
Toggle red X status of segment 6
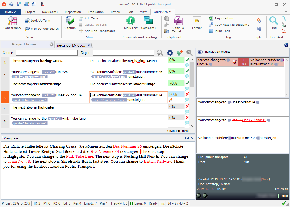coord(187,117)
